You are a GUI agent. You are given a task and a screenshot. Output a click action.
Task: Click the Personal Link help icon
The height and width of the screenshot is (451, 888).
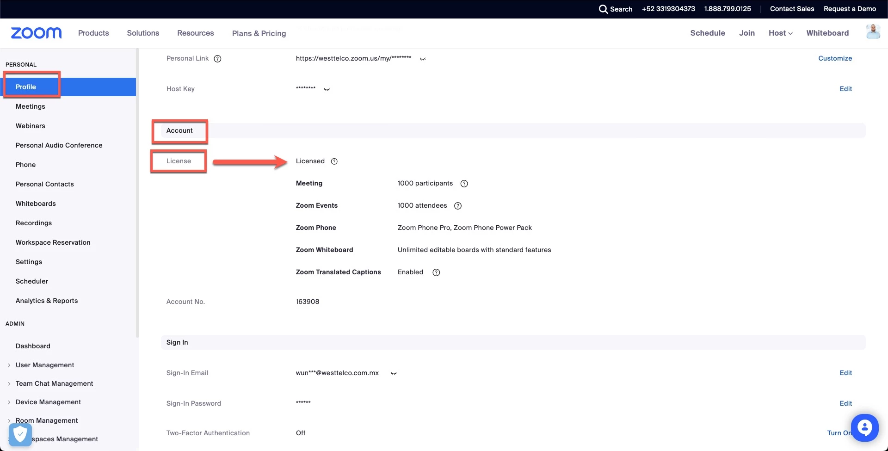tap(217, 59)
